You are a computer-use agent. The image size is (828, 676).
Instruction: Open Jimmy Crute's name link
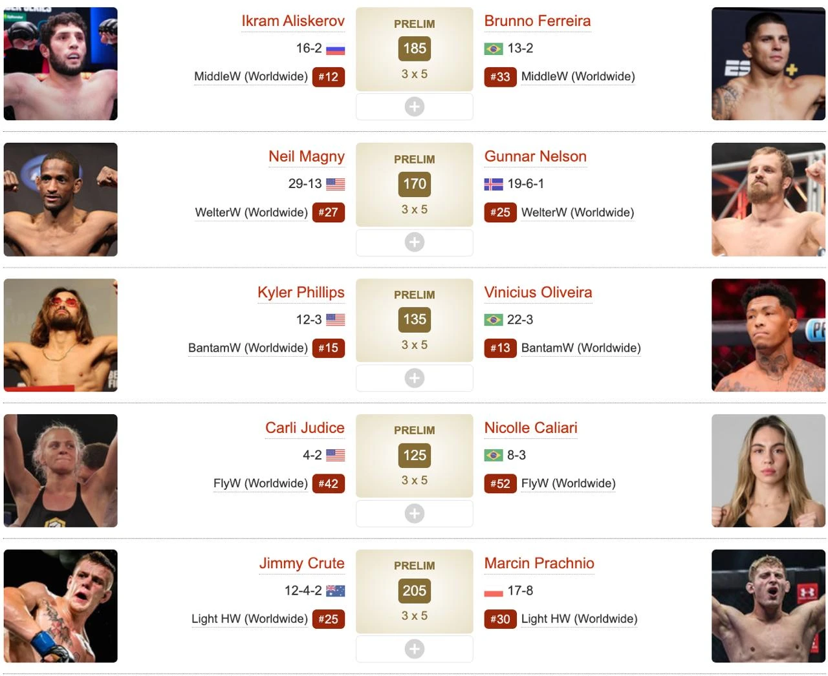302,564
